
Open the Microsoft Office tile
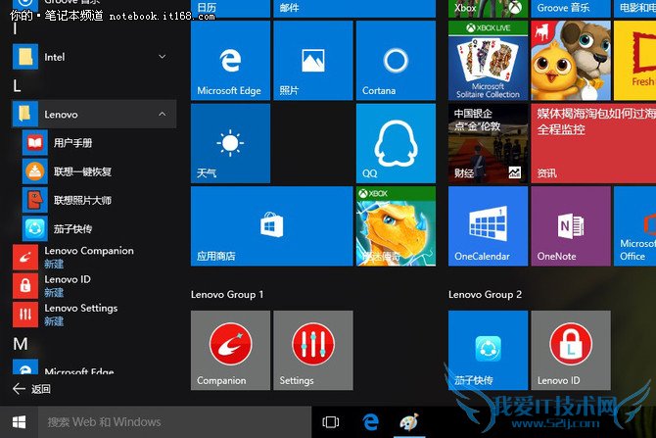(634, 226)
